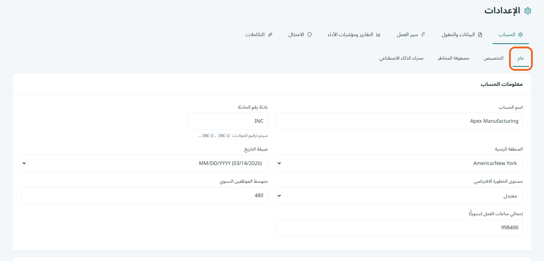
Task: Click the إجمالي ساعات العمل (سنوياً) label text
Action: point(496,213)
